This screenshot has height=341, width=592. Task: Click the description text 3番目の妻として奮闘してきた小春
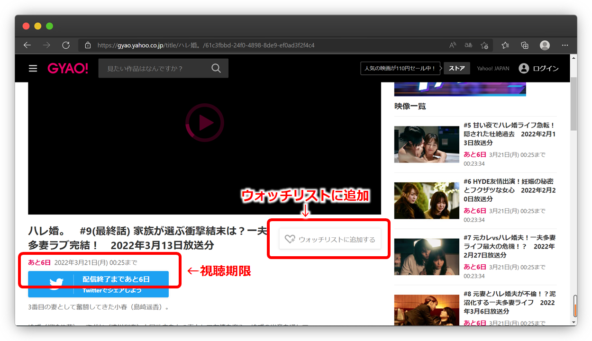tap(99, 307)
